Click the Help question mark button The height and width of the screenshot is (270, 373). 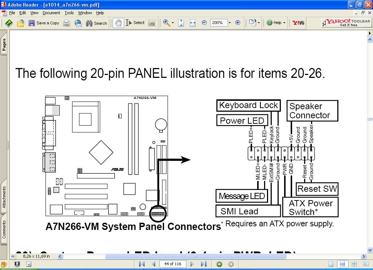pos(274,23)
